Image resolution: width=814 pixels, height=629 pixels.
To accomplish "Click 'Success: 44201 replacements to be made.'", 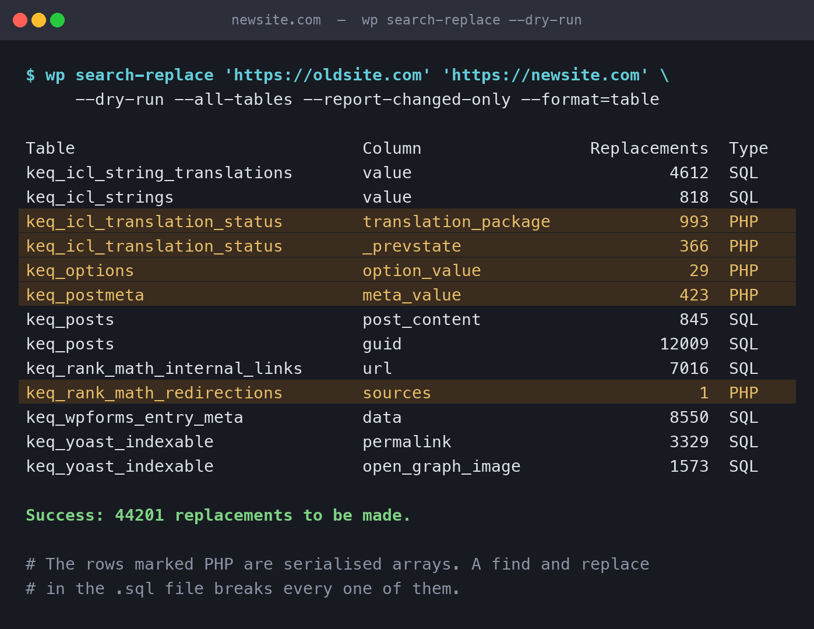I will pyautogui.click(x=219, y=515).
